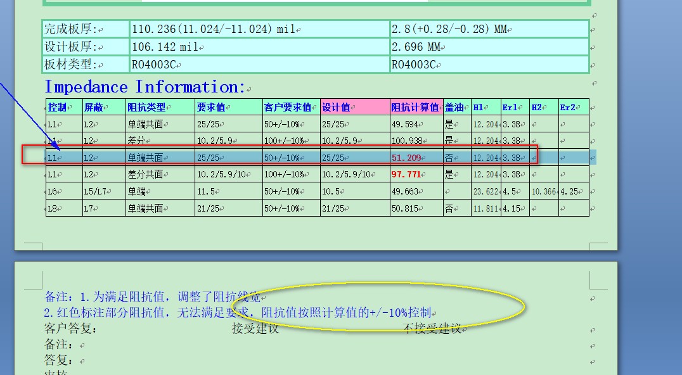The image size is (682, 375).
Task: Click the red 97.771 impedance value
Action: pyautogui.click(x=406, y=175)
